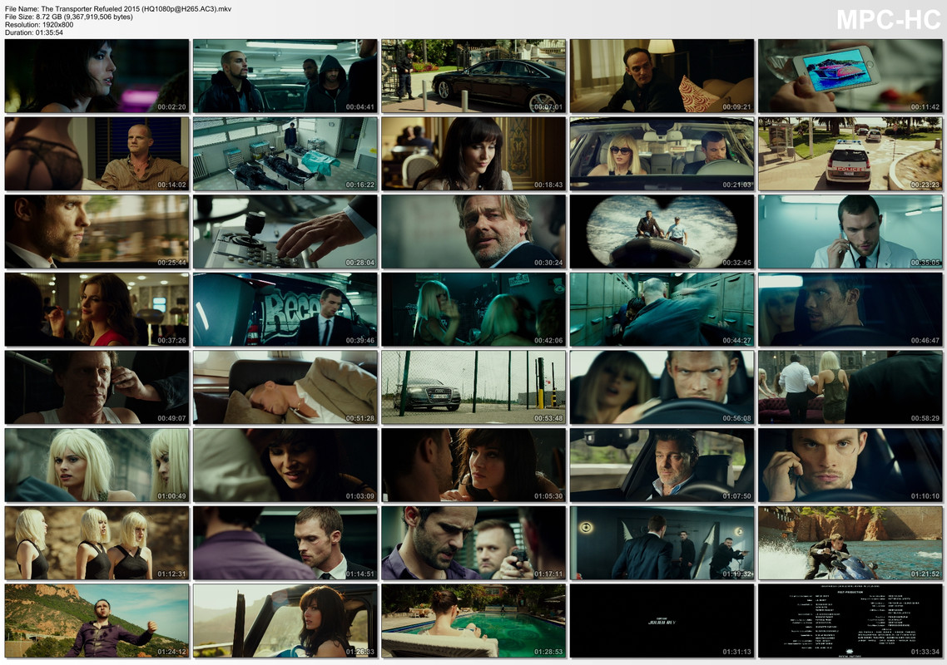The image size is (947, 665).
Task: Click the File Name header line
Action: point(118,9)
